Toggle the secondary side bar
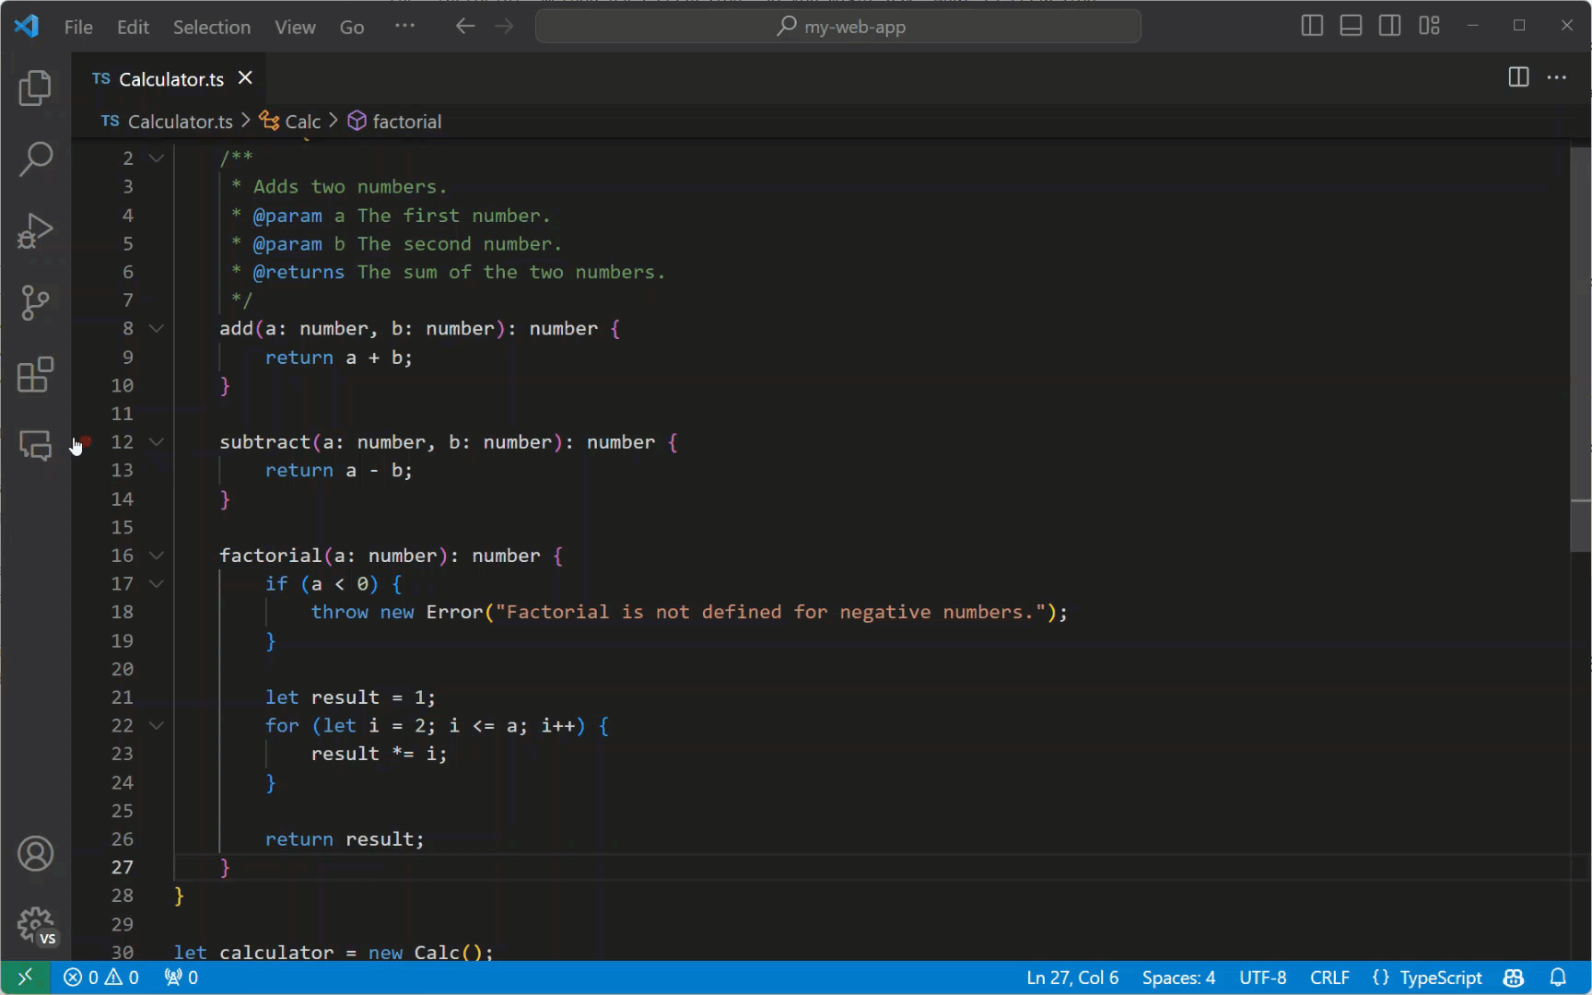The width and height of the screenshot is (1592, 995). tap(1389, 26)
